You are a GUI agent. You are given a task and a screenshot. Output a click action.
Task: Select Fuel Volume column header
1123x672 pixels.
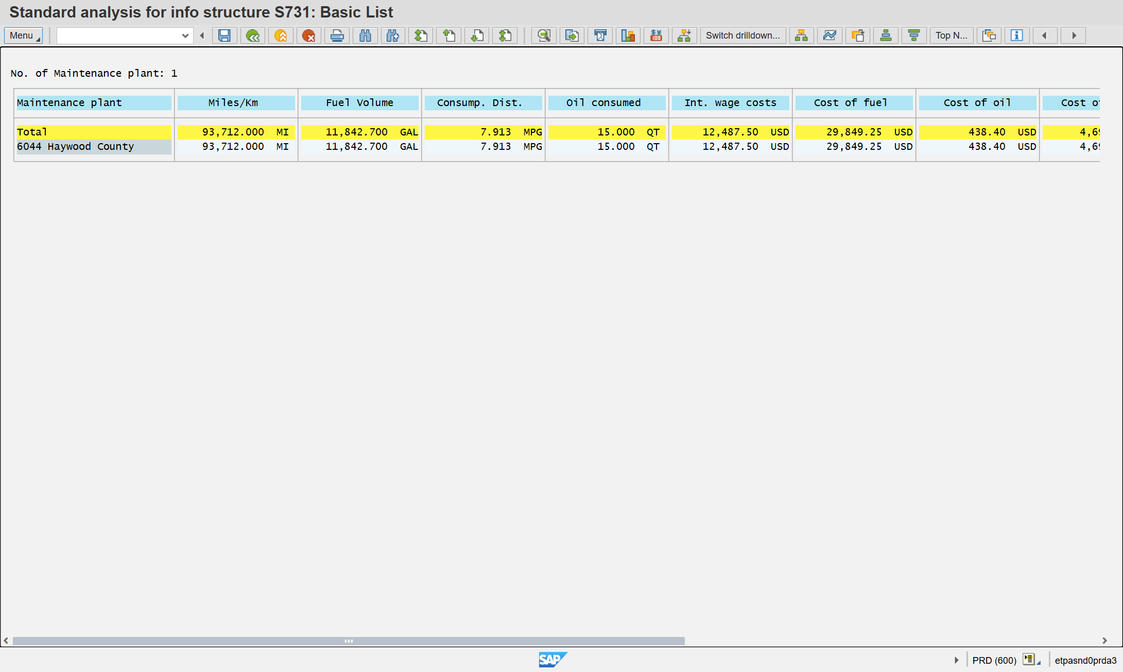[x=359, y=103]
